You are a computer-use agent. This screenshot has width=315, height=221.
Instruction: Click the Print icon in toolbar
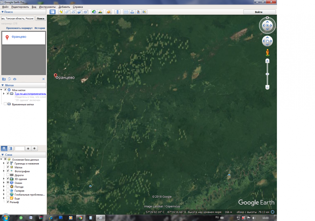pos(132,12)
